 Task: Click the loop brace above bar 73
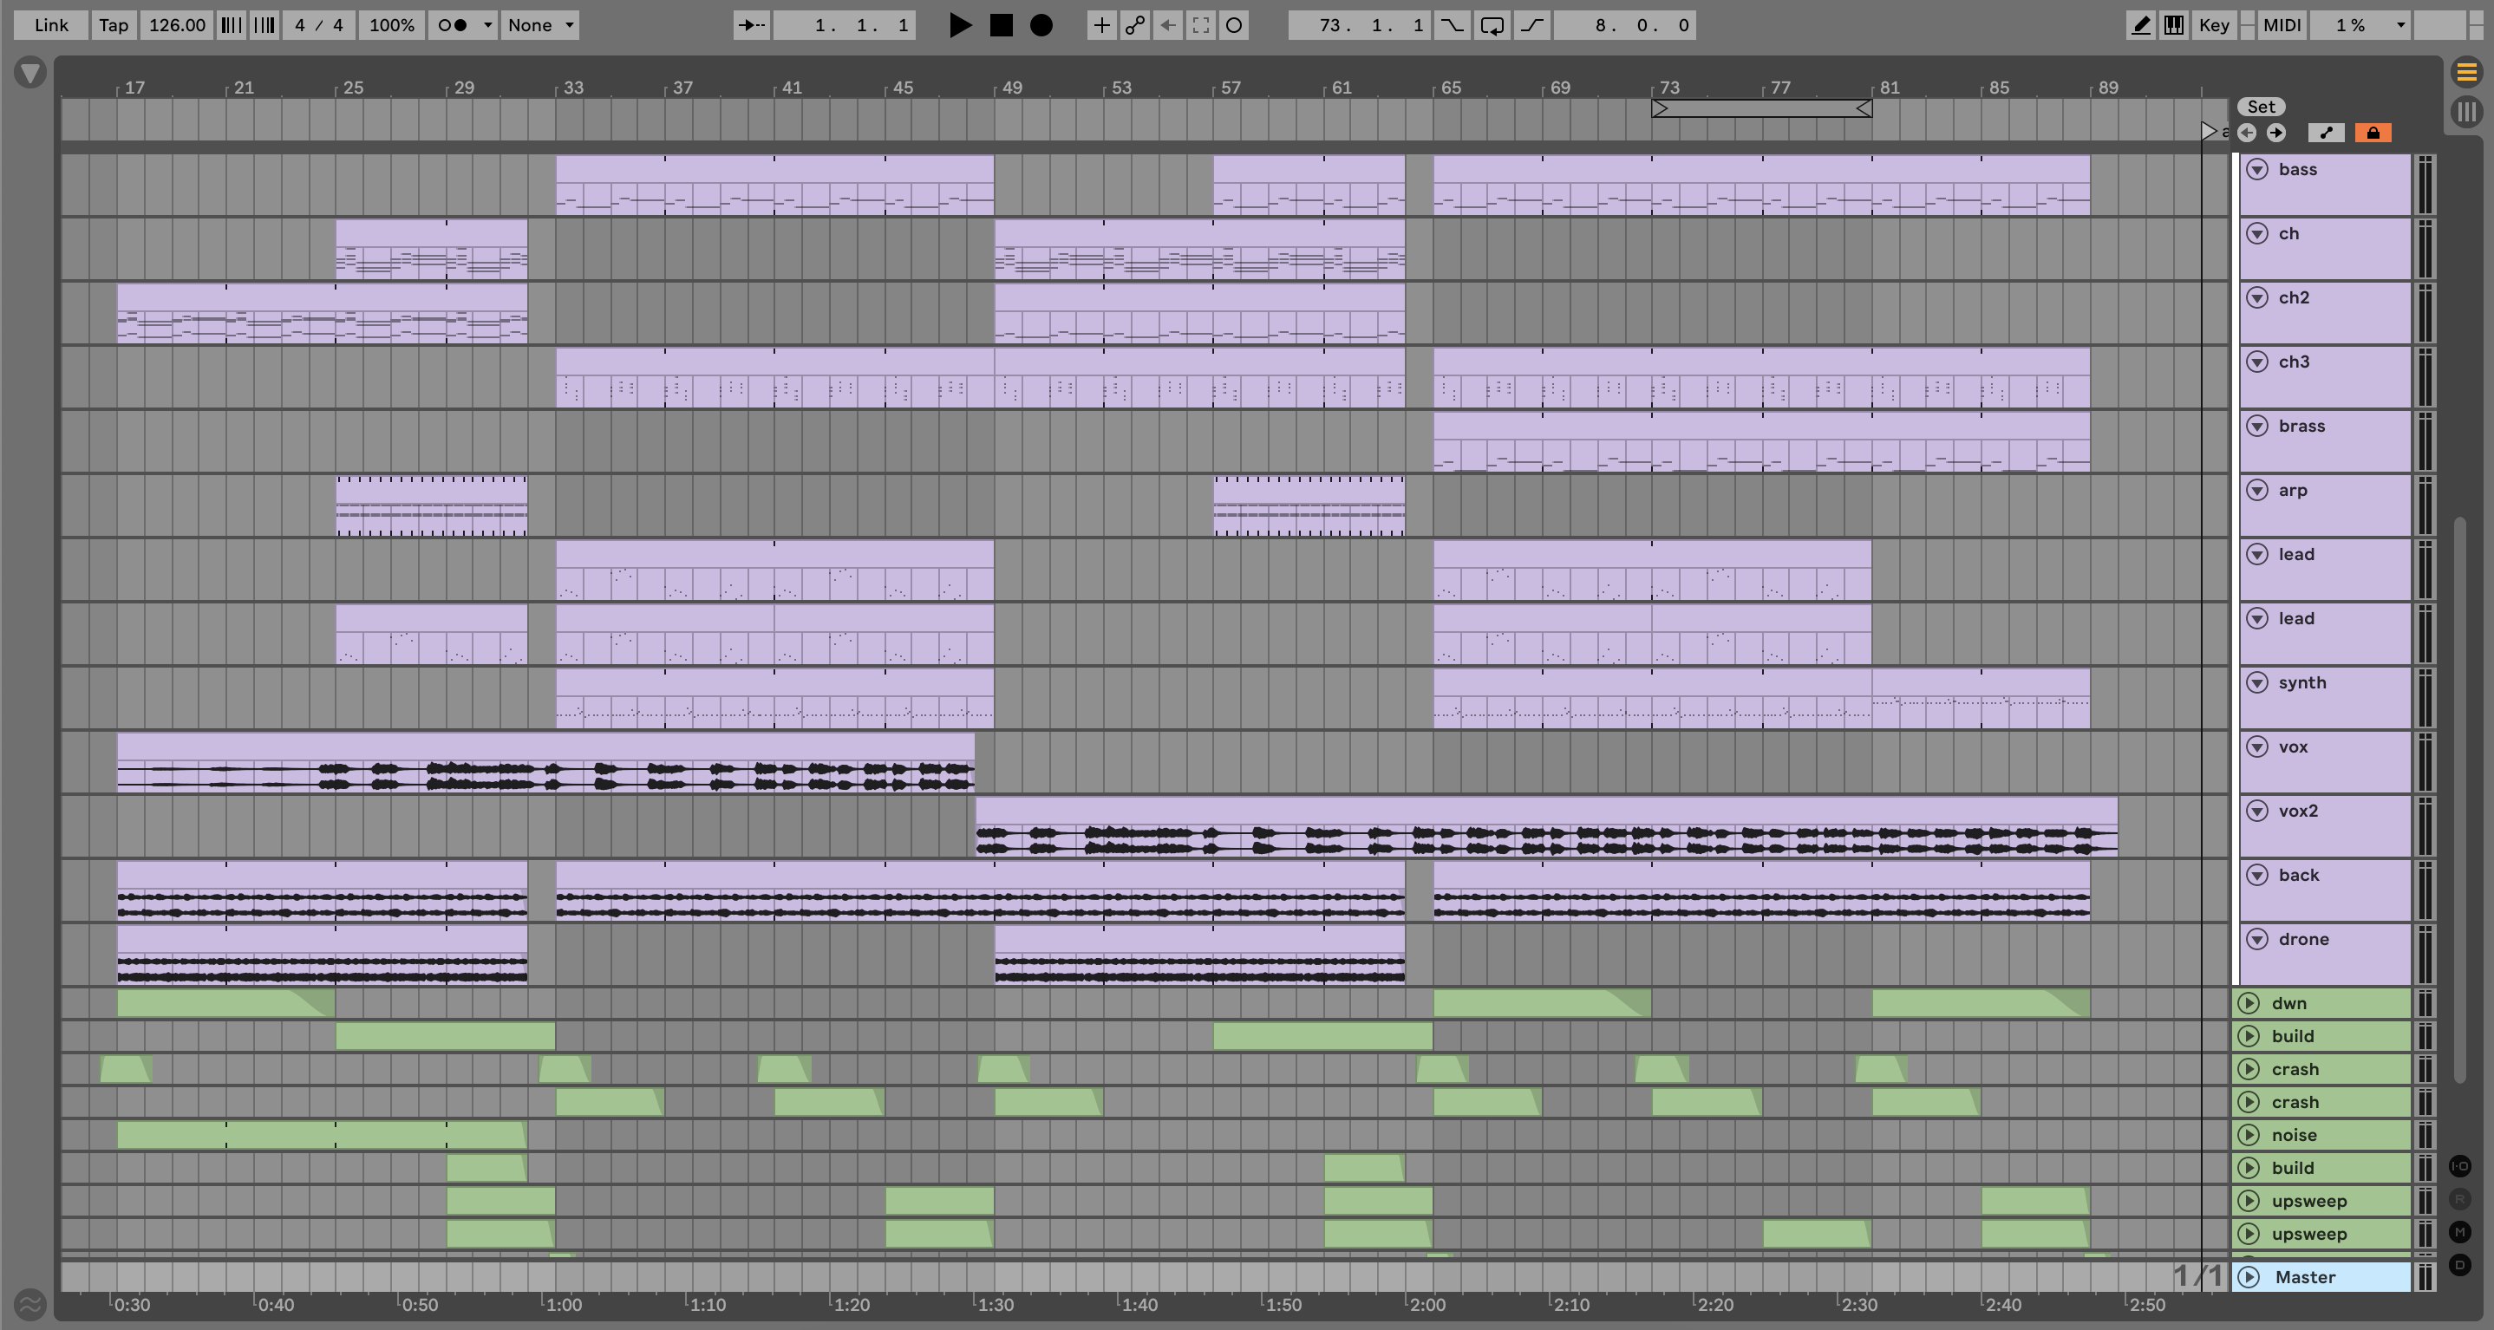click(1761, 108)
